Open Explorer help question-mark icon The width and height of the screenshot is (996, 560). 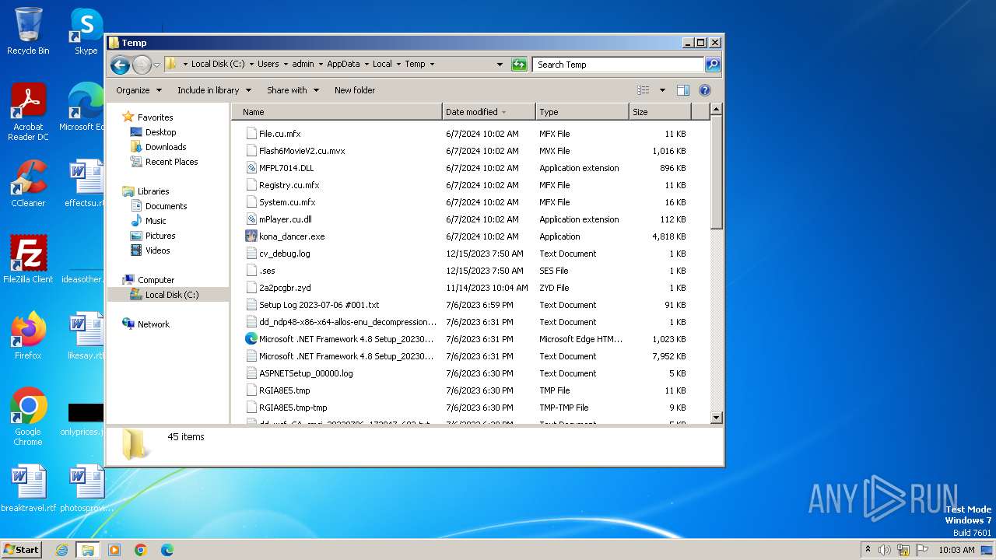pyautogui.click(x=705, y=90)
